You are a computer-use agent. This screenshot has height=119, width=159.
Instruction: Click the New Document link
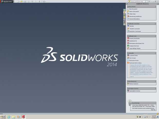click(x=133, y=9)
